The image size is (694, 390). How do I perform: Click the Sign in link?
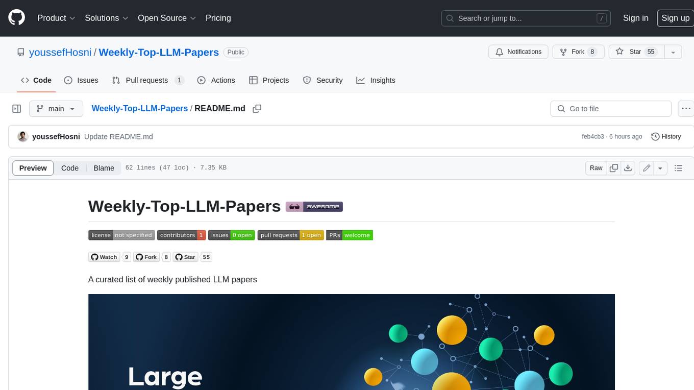pos(635,18)
